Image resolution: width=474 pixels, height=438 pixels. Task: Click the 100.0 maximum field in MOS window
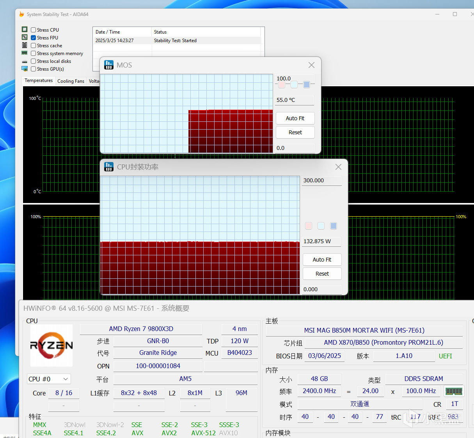295,78
